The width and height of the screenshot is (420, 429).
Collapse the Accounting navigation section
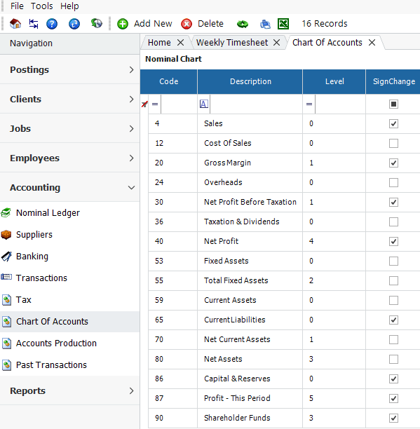click(x=70, y=187)
